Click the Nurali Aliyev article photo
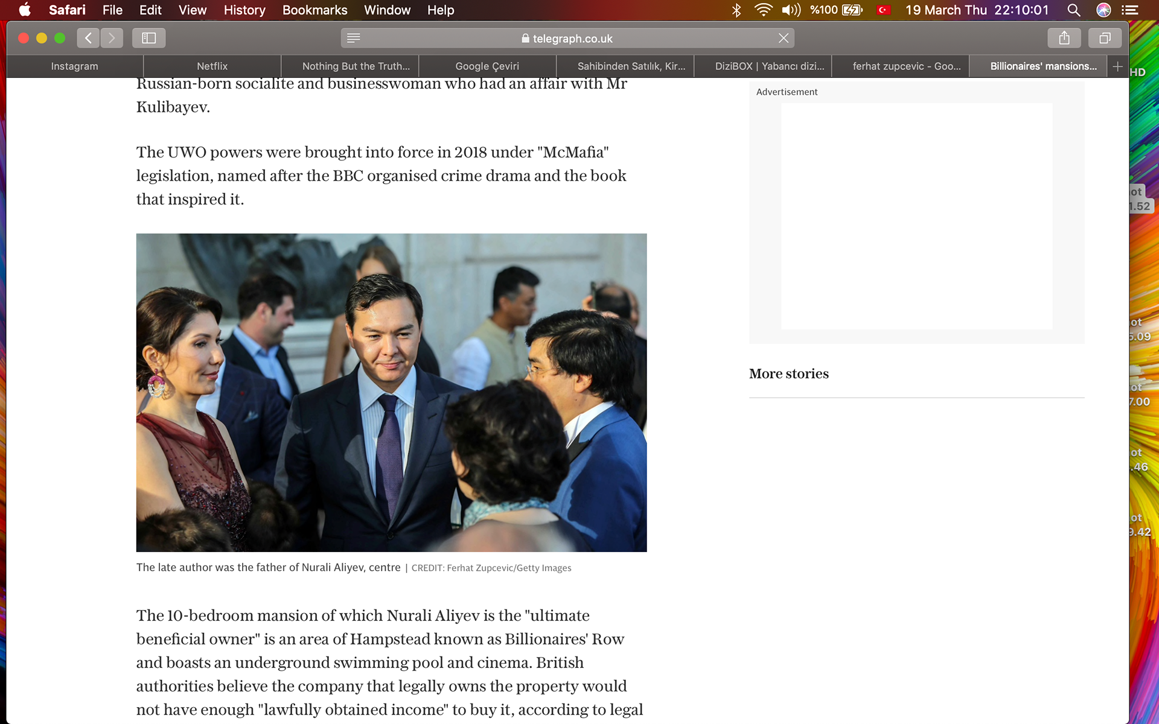The image size is (1159, 724). [391, 392]
